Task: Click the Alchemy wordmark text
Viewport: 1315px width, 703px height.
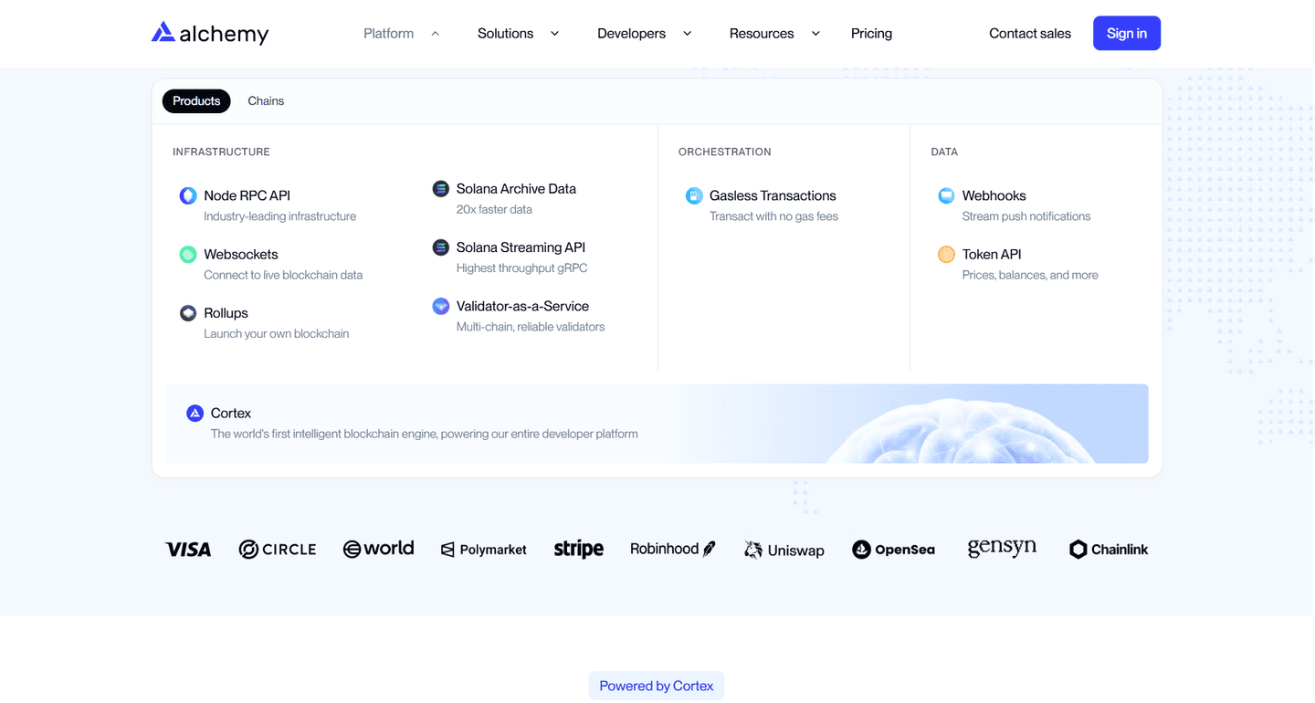Action: [225, 35]
